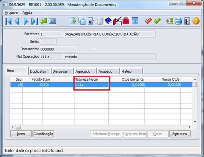Click the entrada description field
Screen dimensions: 204x157
point(110,57)
